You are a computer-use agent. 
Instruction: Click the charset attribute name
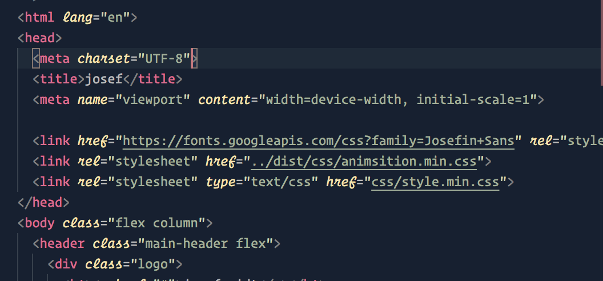point(104,58)
